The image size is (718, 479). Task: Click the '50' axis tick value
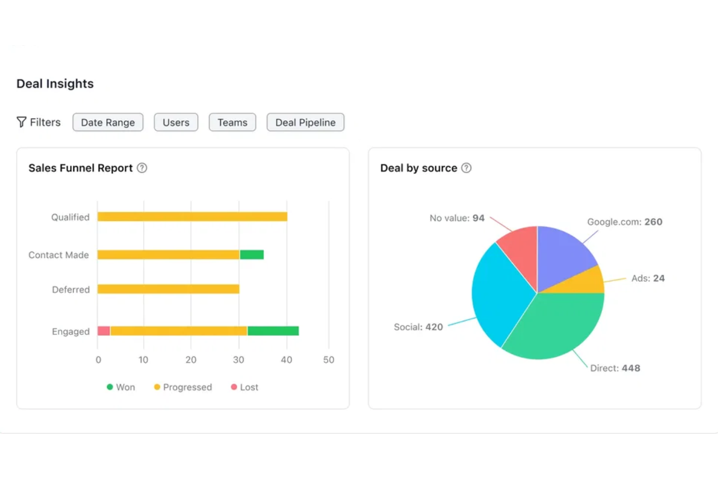(x=329, y=360)
